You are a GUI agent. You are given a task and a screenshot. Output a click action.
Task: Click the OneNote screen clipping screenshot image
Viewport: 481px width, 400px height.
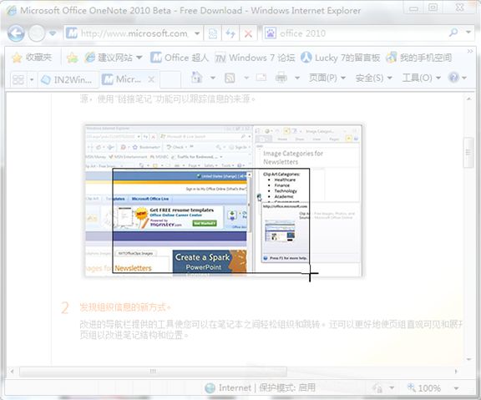pos(224,201)
